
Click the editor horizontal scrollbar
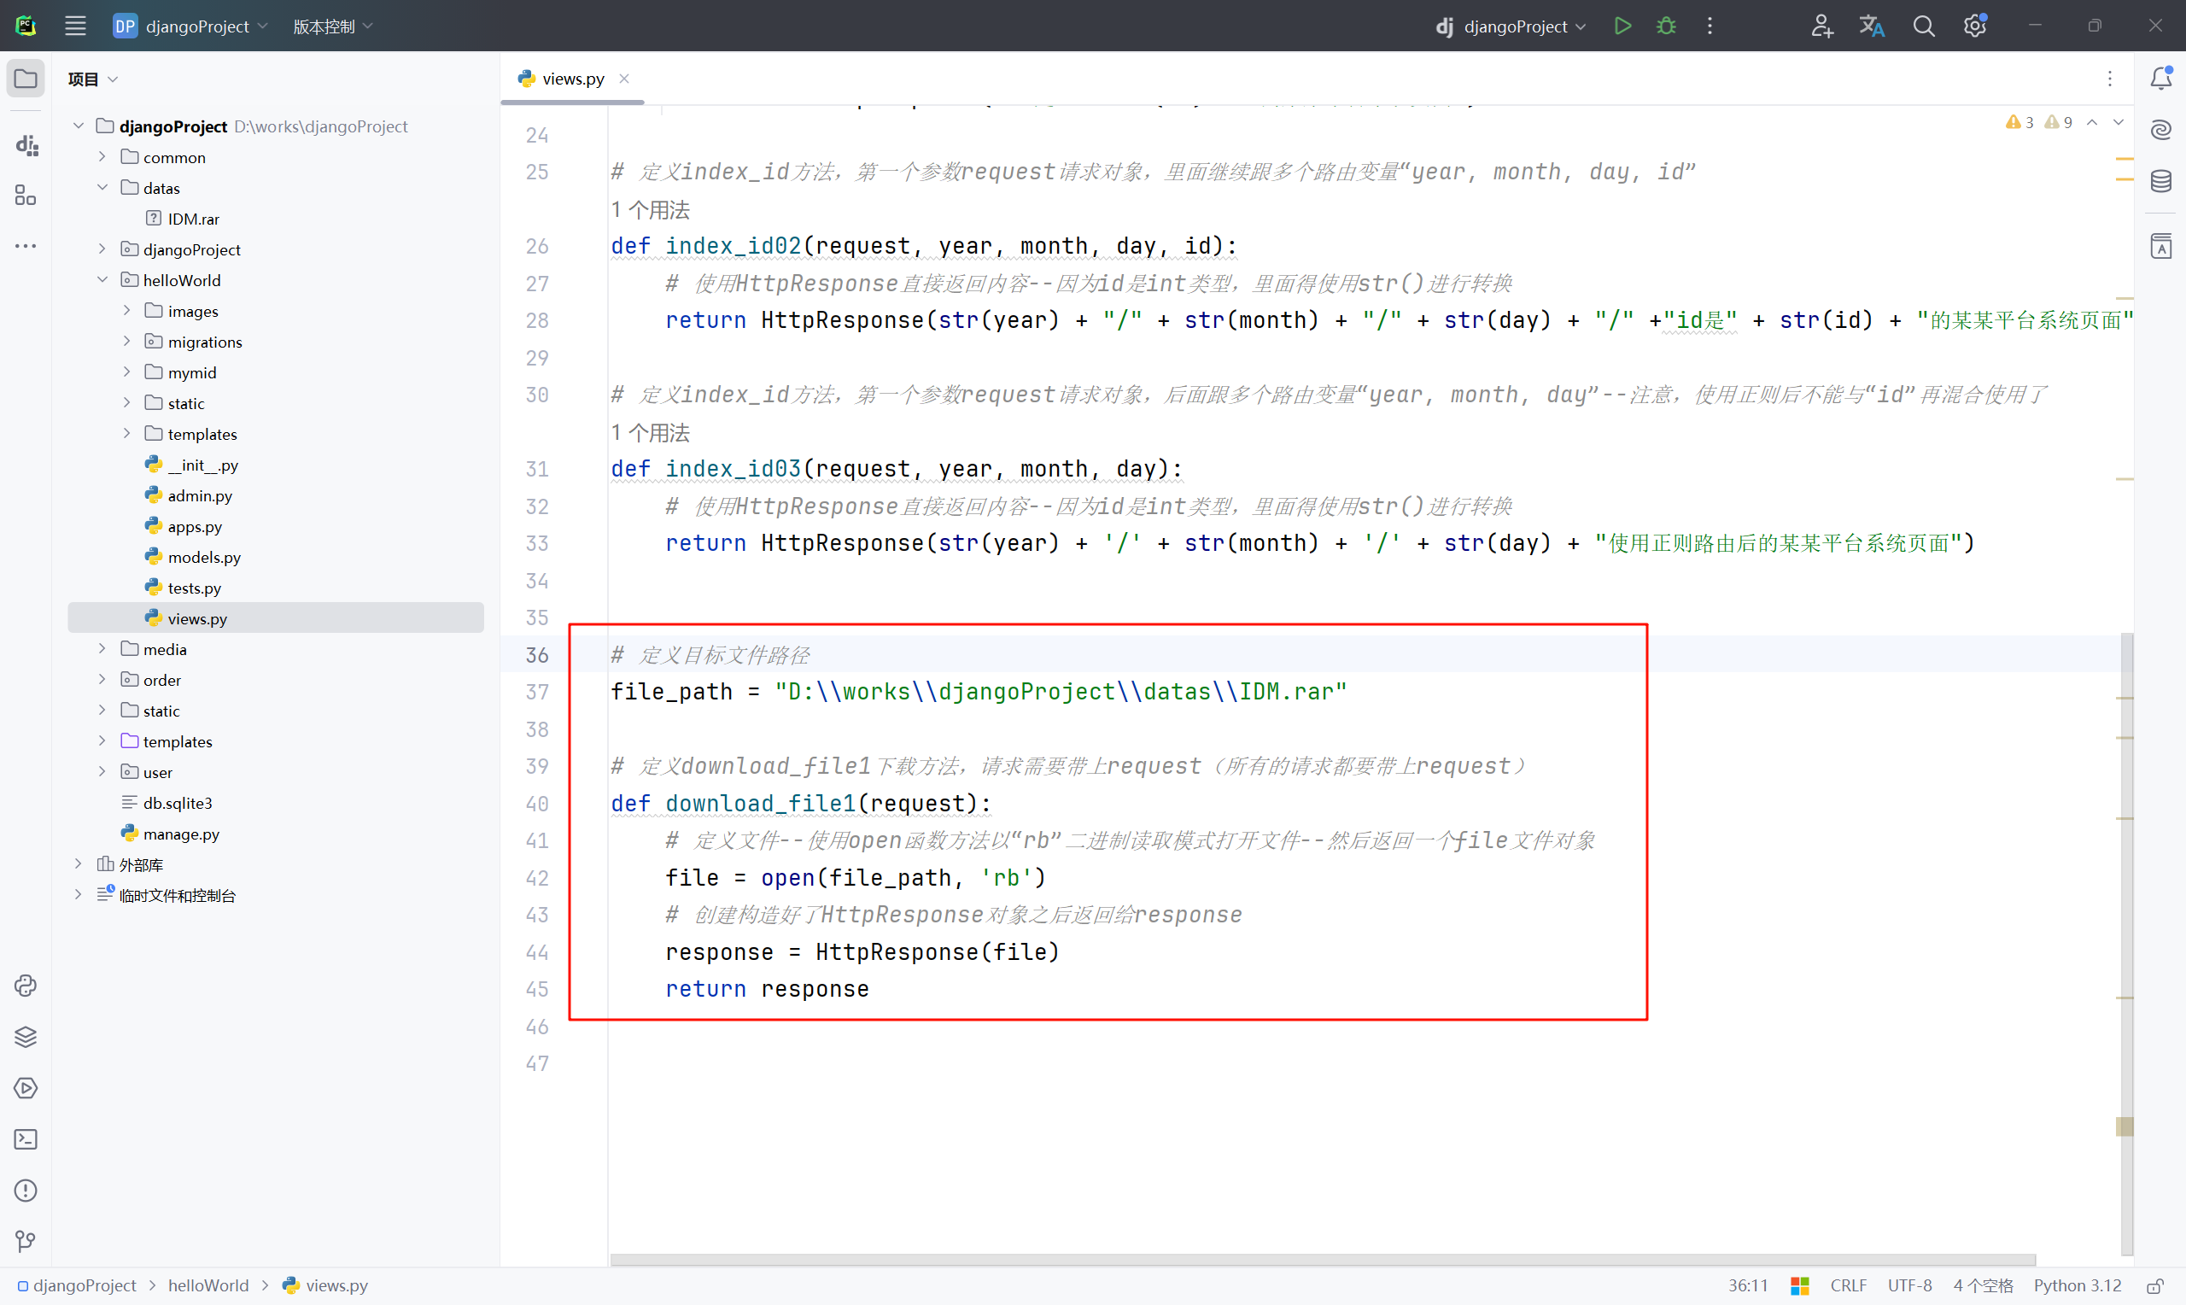tap(1323, 1260)
